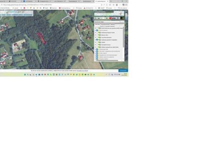Screen dimensions: 202x151
Task: Click the browser profile icon
Action: pyautogui.click(x=123, y=5)
